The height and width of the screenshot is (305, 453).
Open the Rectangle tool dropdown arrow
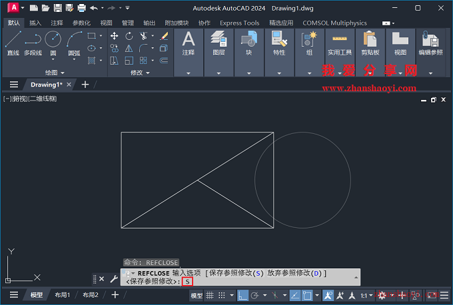pyautogui.click(x=101, y=36)
